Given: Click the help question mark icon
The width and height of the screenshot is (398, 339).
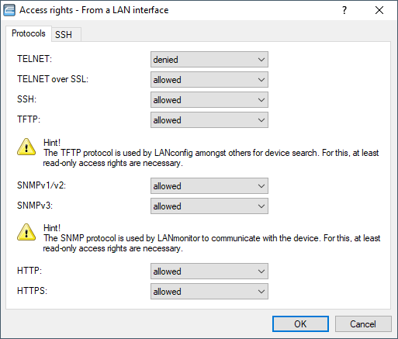Looking at the screenshot, I should tap(344, 10).
